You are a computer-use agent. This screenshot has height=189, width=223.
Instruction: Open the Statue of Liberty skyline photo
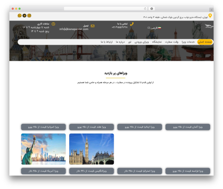(x=43, y=149)
